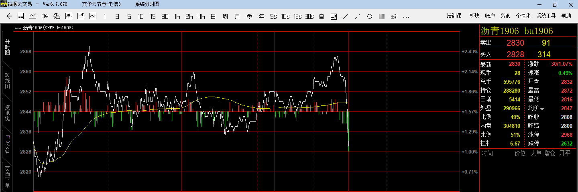Open the 账户 menu
578x192 pixels.
coord(490,16)
